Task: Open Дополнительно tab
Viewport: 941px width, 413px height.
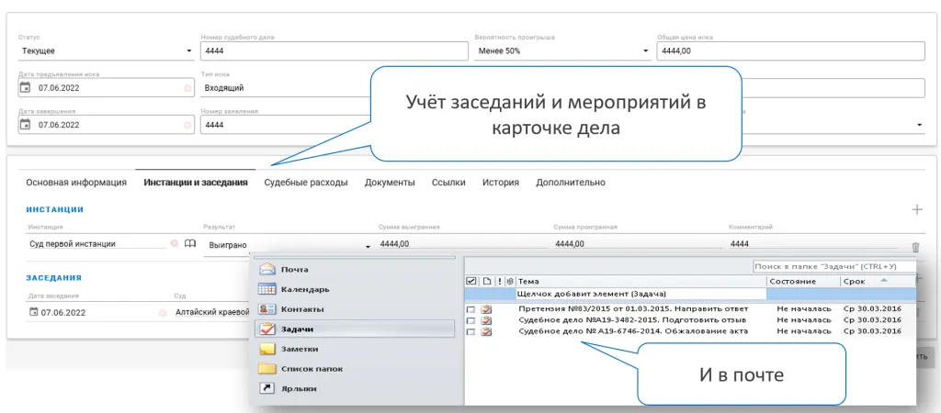Action: 571,183
